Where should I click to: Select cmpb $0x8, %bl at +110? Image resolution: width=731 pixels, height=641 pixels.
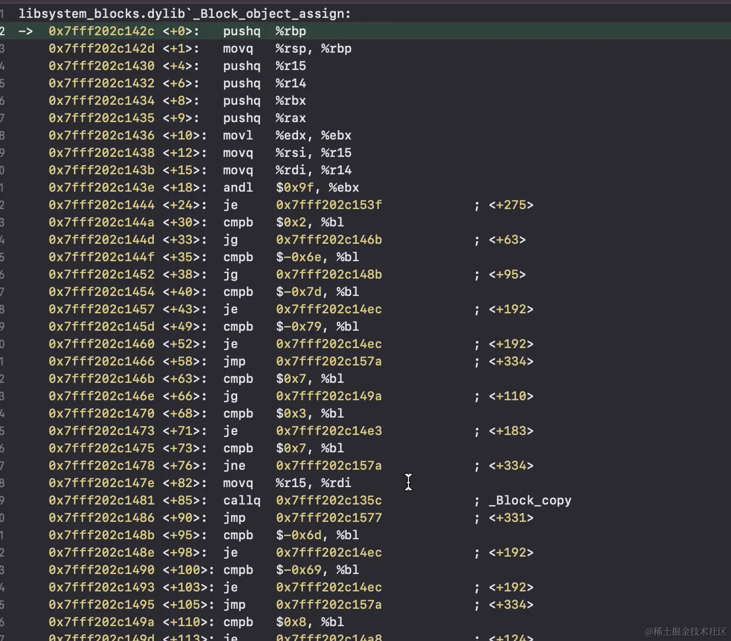[x=283, y=622]
